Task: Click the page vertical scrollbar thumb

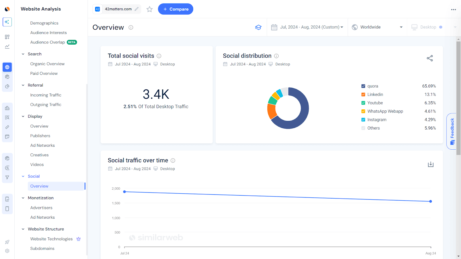Action: tap(458, 98)
